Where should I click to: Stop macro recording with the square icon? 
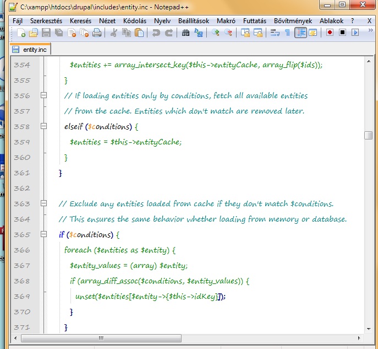pyautogui.click(x=342, y=33)
